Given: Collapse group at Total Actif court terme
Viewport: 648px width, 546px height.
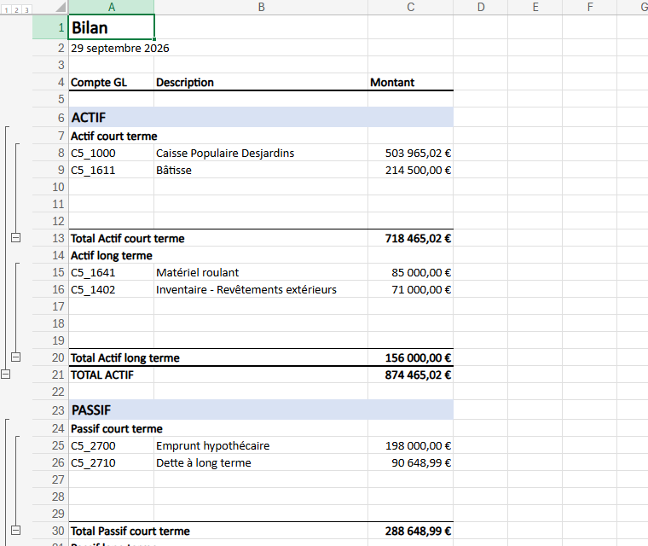Looking at the screenshot, I should (15, 238).
